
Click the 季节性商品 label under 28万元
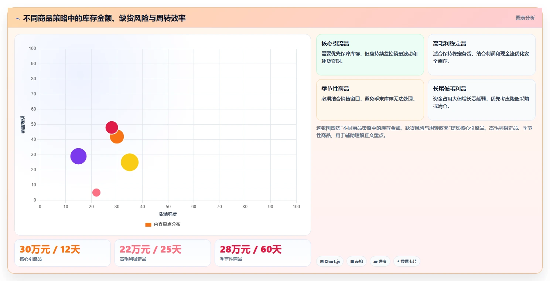point(231,259)
